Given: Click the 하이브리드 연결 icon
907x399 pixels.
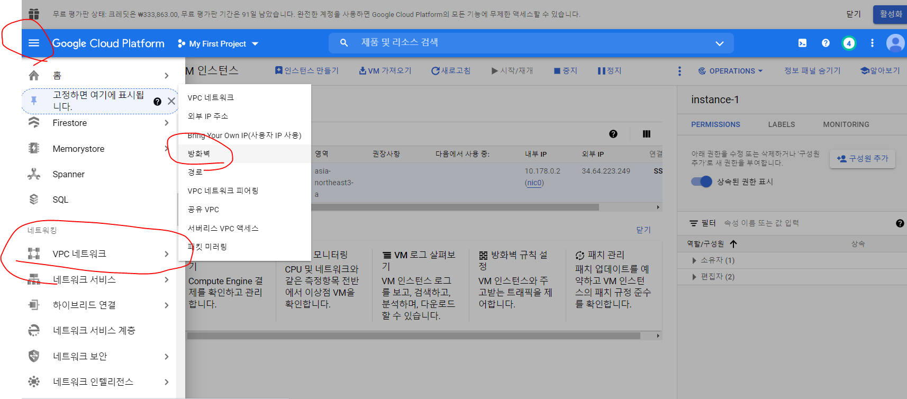Looking at the screenshot, I should (34, 305).
